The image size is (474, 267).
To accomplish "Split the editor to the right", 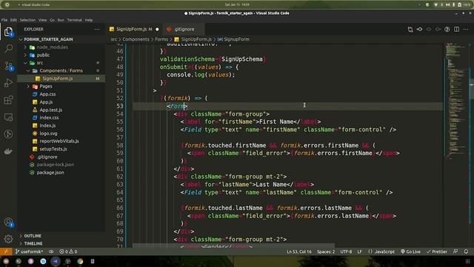I will (456, 30).
